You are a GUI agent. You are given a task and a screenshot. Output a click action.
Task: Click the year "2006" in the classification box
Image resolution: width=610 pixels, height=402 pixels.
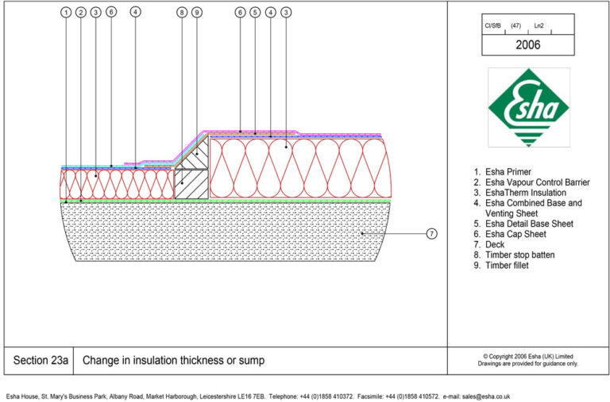pos(528,44)
